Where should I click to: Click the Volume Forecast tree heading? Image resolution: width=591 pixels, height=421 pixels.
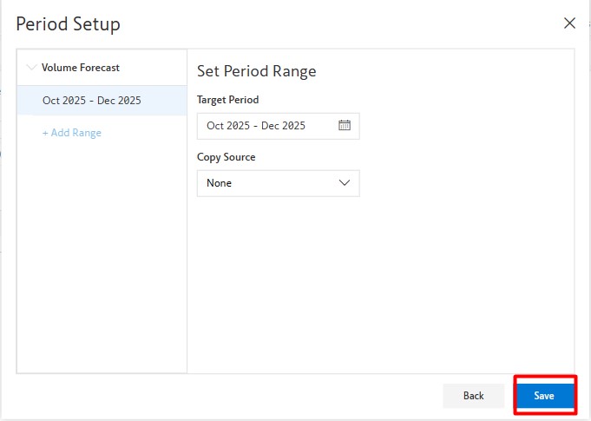tap(81, 68)
